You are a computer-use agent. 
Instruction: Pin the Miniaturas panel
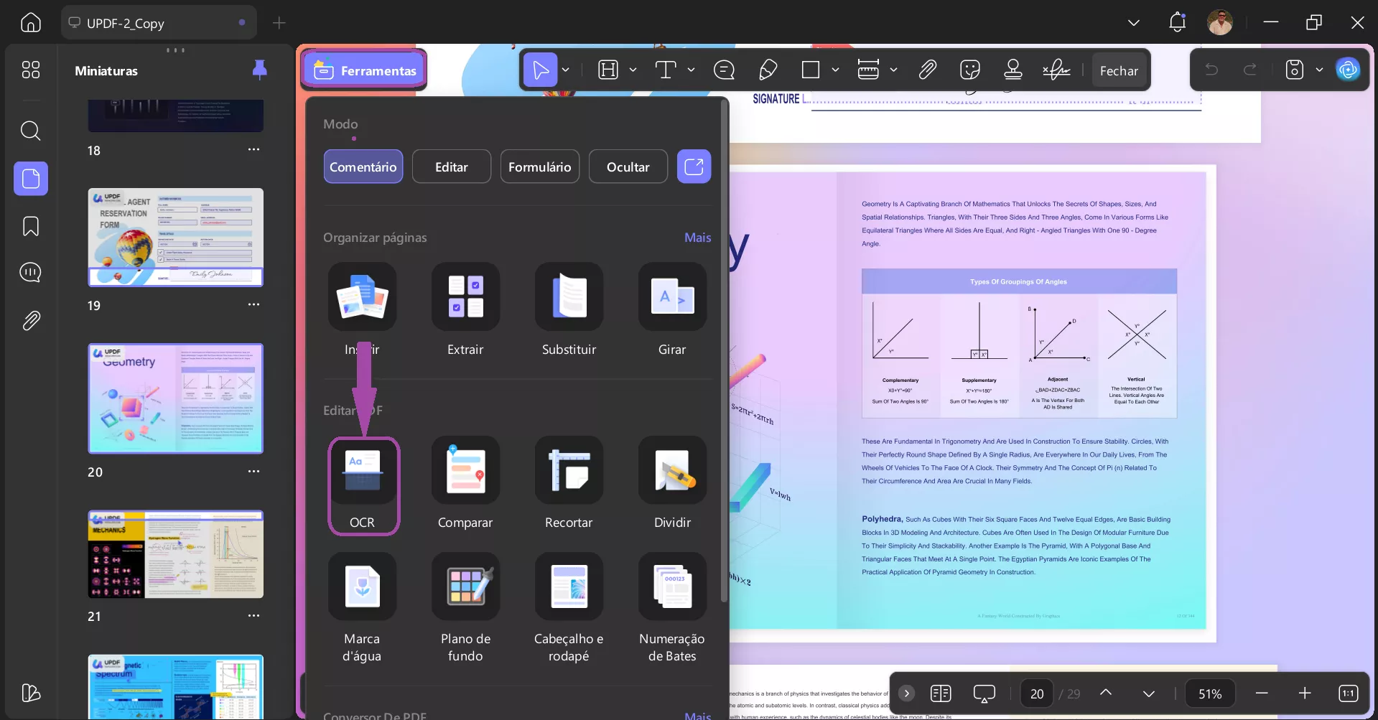click(260, 70)
